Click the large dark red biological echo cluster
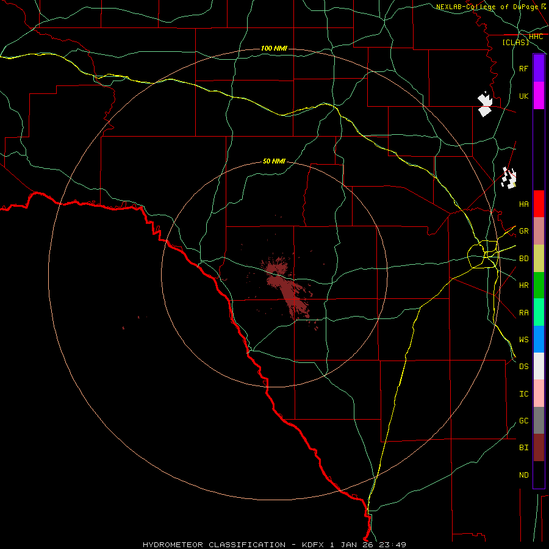 click(x=287, y=289)
